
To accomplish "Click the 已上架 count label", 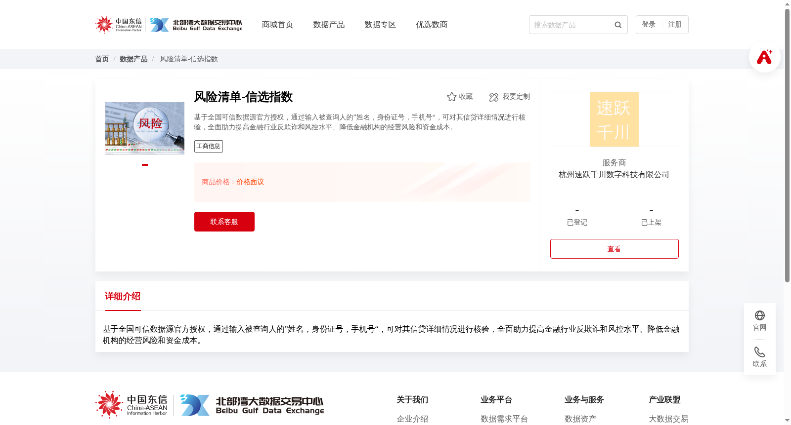I will pyautogui.click(x=651, y=223).
